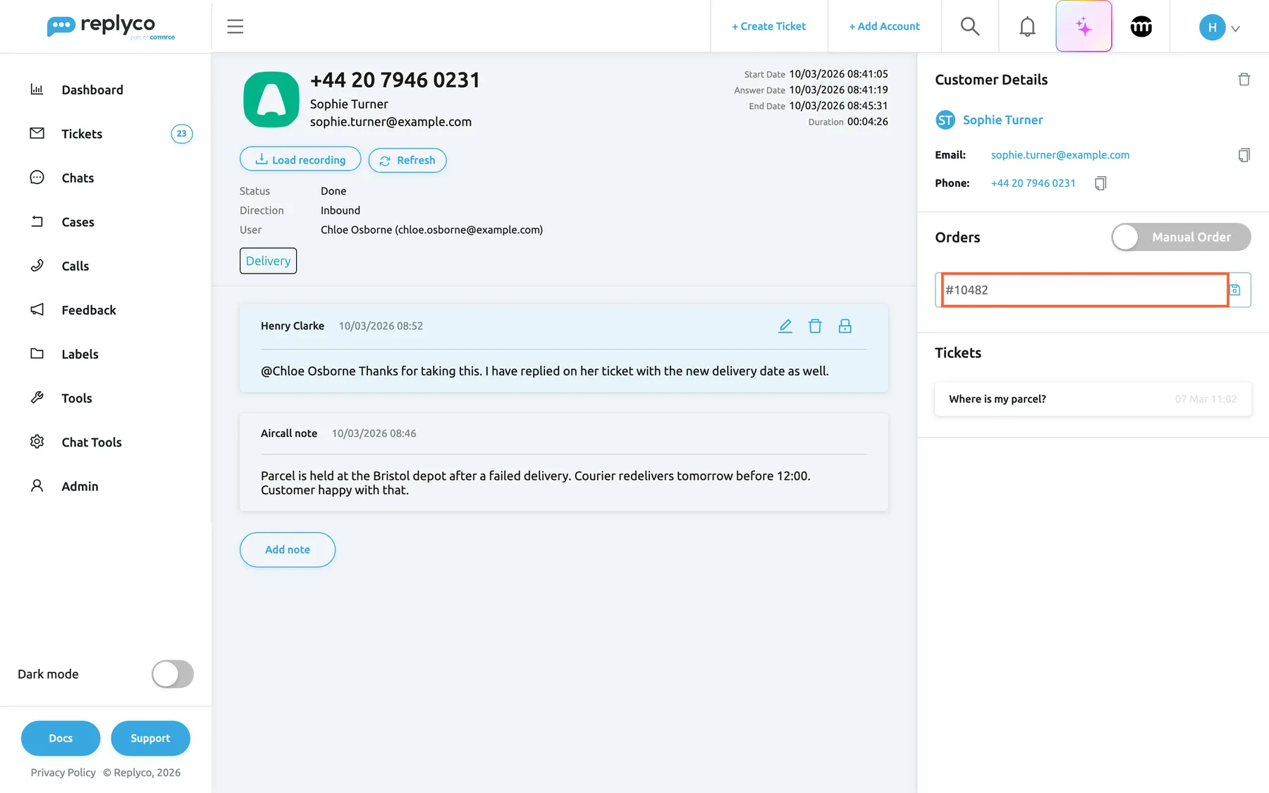This screenshot has width=1269, height=793.
Task: Lock Henry Clarke's note
Action: coord(845,326)
